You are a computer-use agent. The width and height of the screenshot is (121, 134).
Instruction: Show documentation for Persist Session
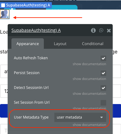tap(89, 79)
